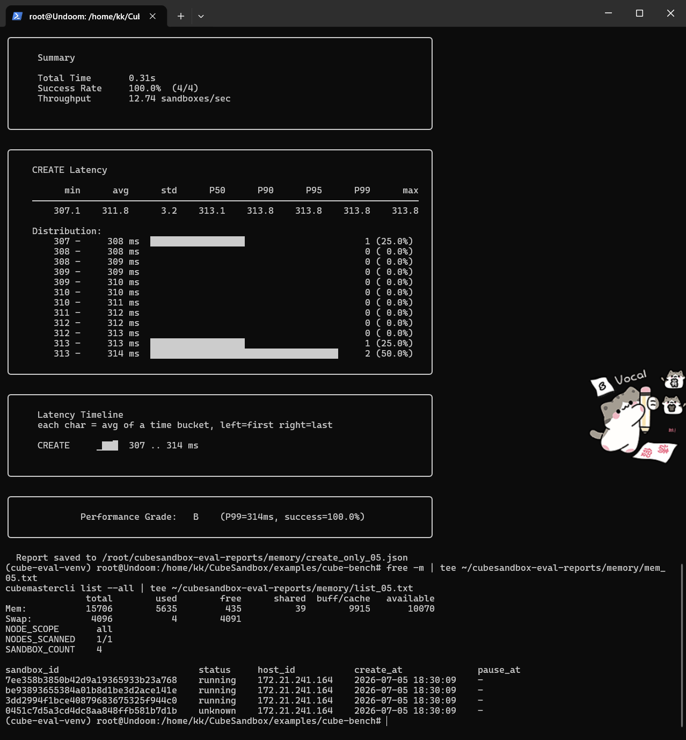Click the min latency value 307.1
Viewport: 686px width, 740px height.
(67, 211)
